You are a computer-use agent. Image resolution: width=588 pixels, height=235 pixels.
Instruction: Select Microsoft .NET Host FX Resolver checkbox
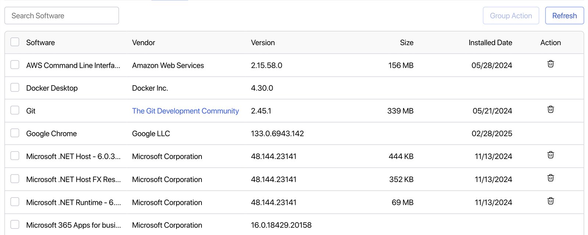(x=15, y=179)
